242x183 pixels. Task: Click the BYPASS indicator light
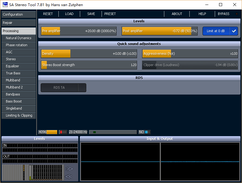coord(237,14)
